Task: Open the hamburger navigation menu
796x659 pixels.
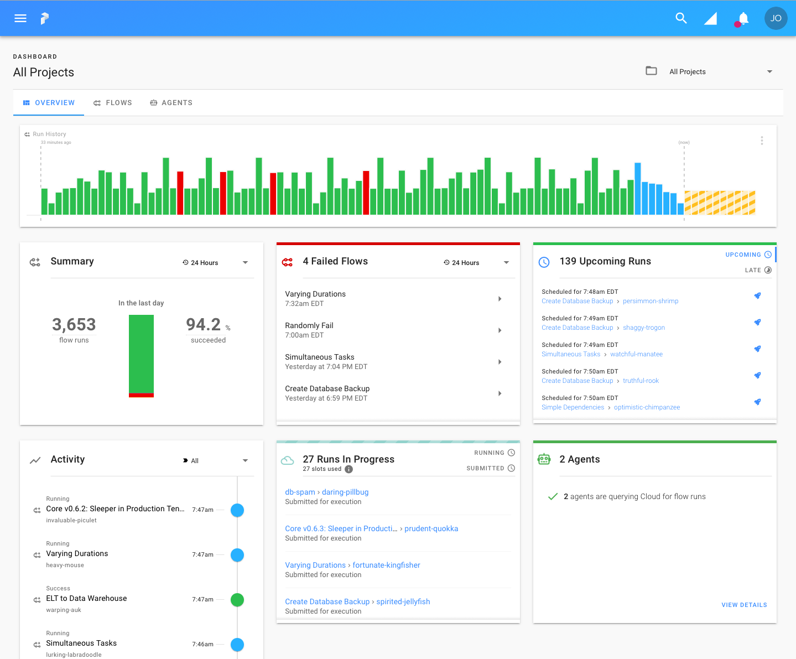Action: [20, 18]
